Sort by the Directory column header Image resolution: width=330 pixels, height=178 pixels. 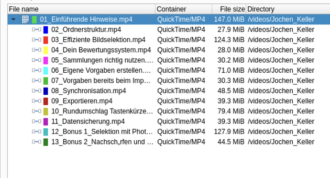tap(288, 9)
